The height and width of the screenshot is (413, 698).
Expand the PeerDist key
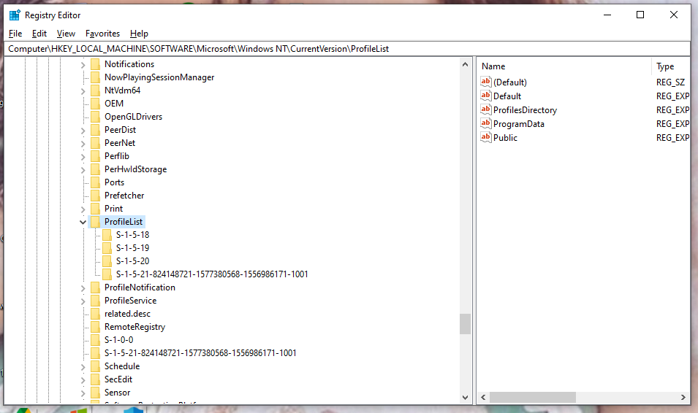click(x=83, y=131)
